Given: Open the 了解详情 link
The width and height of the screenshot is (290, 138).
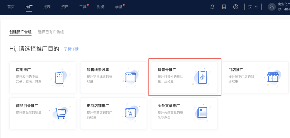Looking at the screenshot, I should 71,49.
